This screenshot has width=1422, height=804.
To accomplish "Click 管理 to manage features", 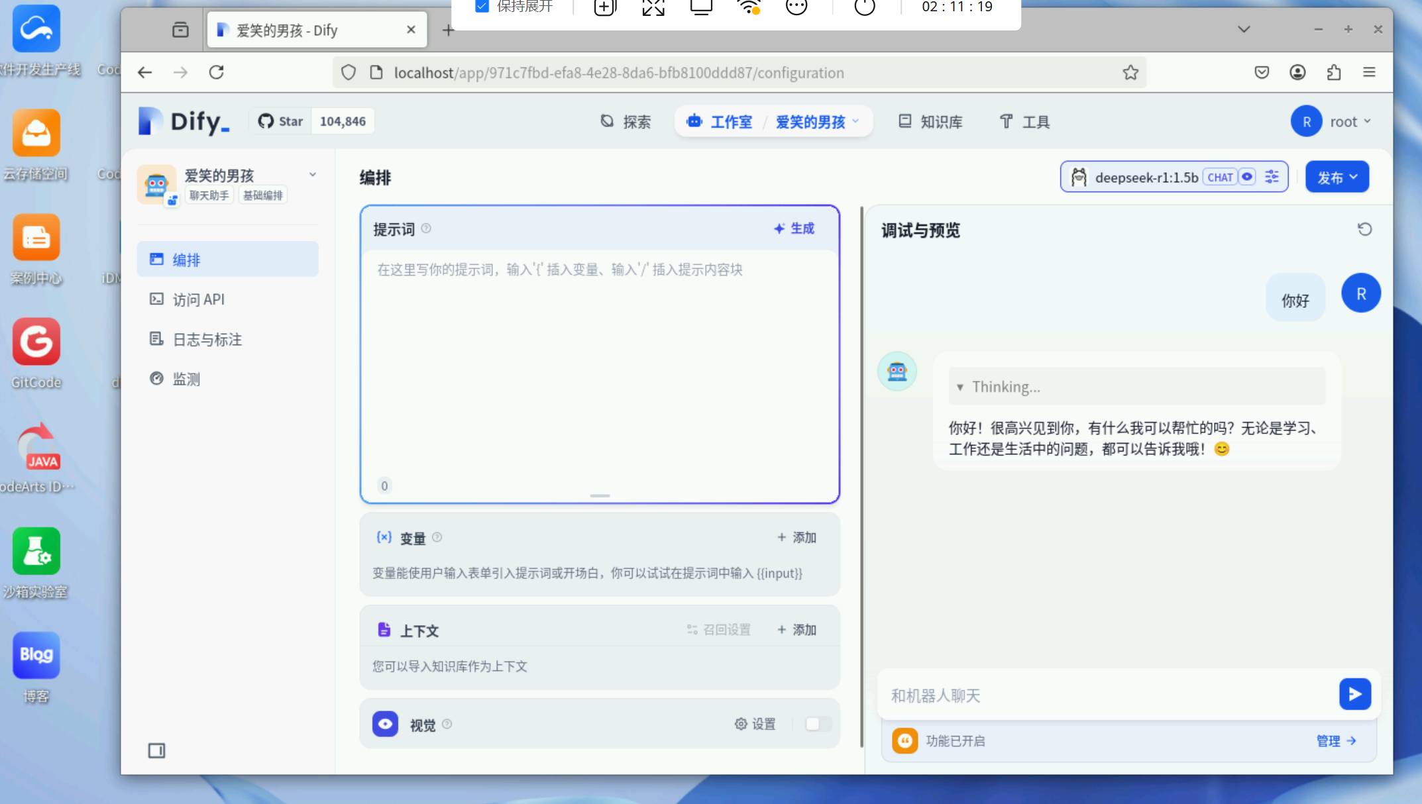I will [x=1336, y=741].
